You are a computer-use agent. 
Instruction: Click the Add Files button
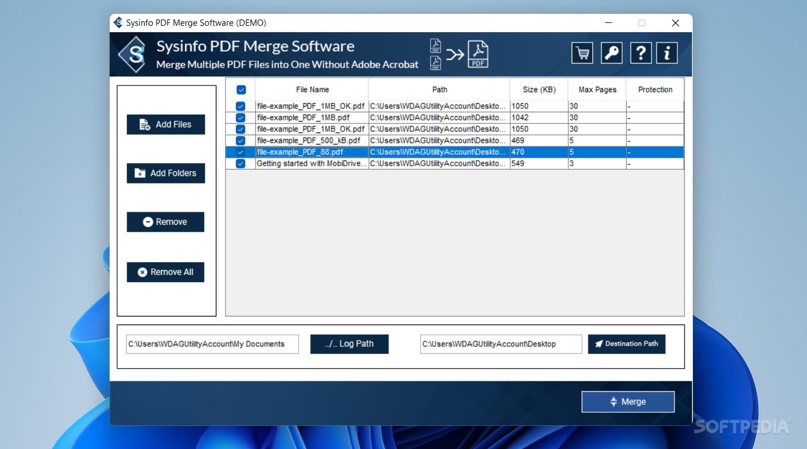[x=166, y=124]
